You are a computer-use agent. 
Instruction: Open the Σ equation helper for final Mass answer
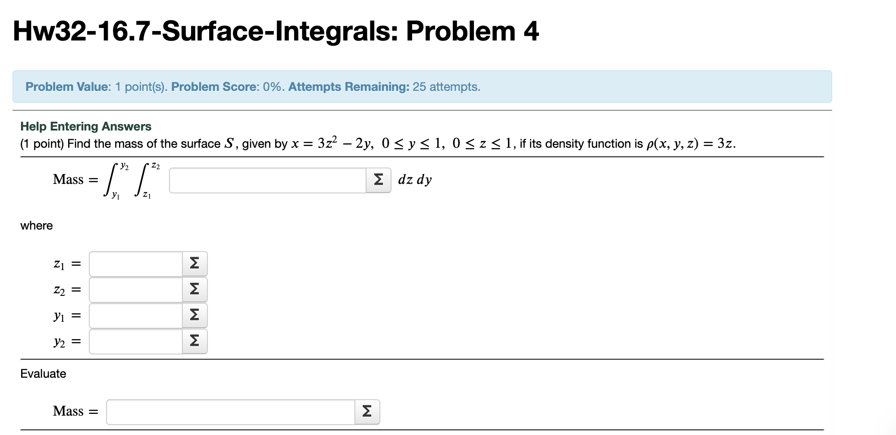tap(366, 411)
